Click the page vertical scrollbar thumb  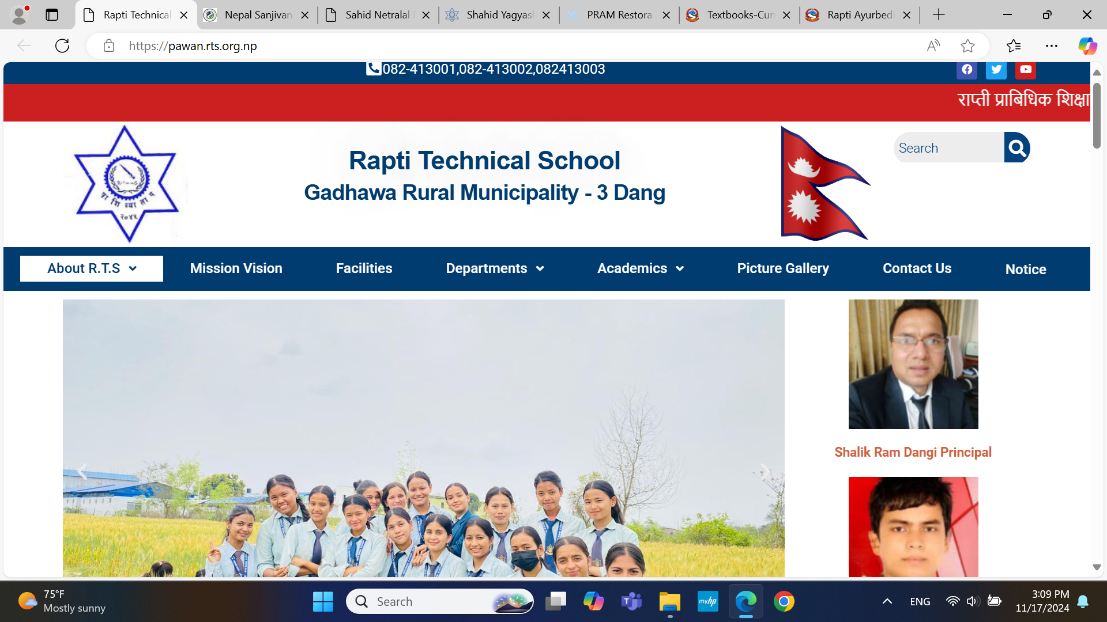click(x=1097, y=115)
